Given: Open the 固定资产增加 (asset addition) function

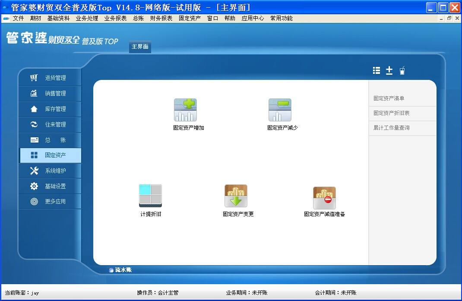Looking at the screenshot, I should 185,113.
